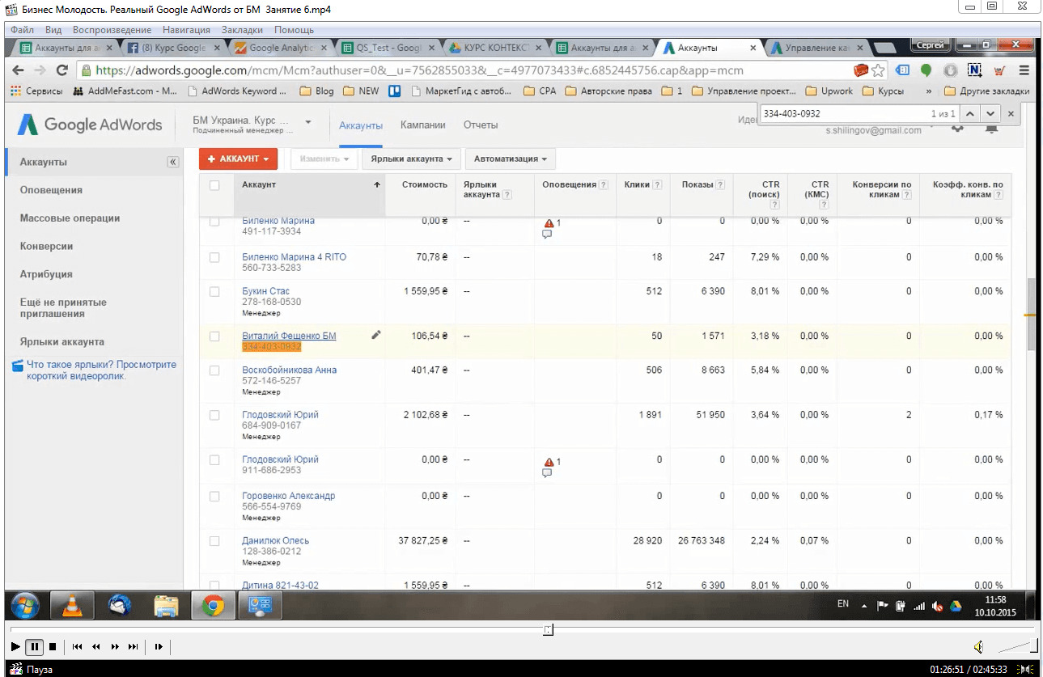Click the video icon beside Что такое ярлыки
Viewport: 1043px width, 677px height.
point(18,366)
